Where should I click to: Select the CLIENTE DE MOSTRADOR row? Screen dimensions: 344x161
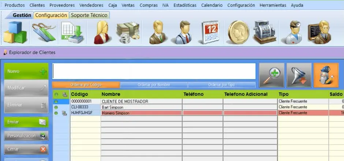(x=199, y=101)
